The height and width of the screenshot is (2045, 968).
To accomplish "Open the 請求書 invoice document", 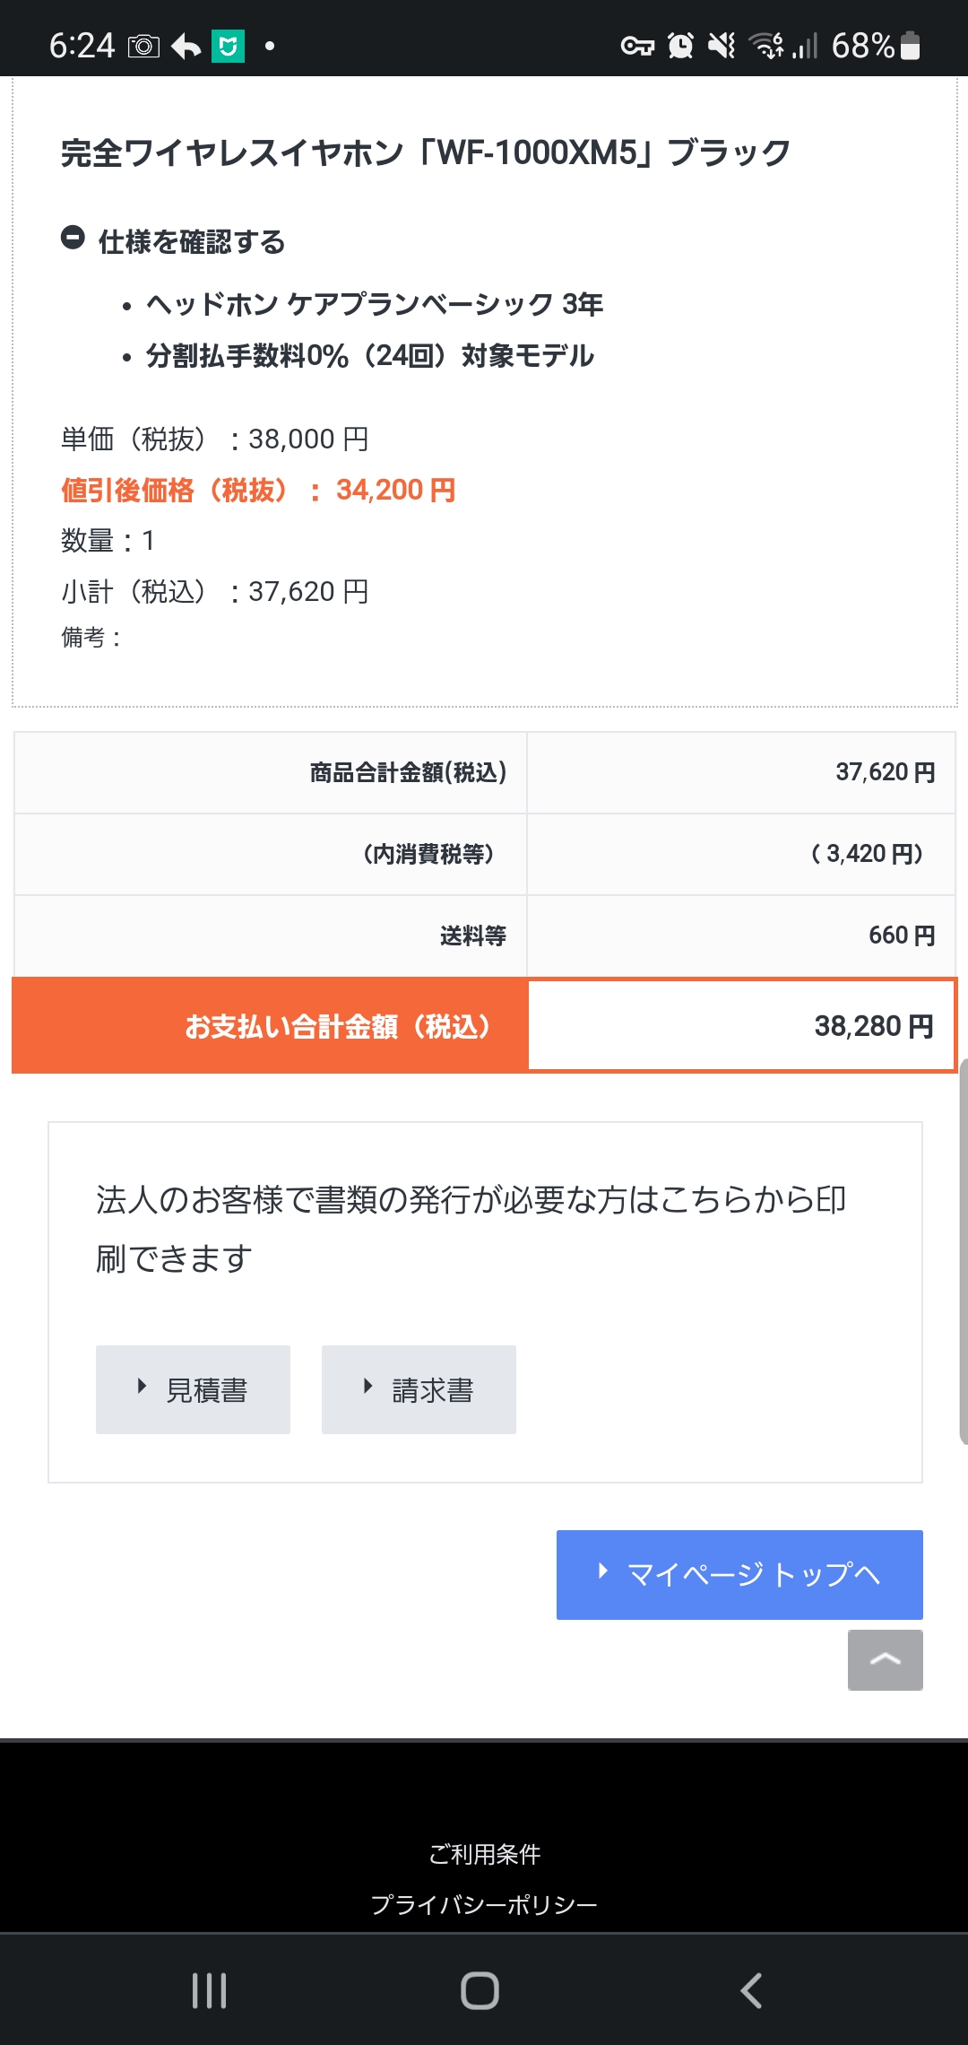I will 419,1389.
